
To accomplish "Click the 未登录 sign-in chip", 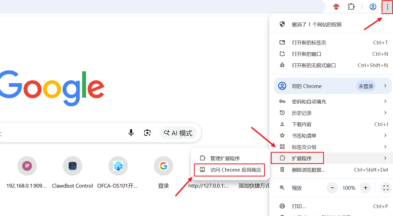I will (x=366, y=86).
